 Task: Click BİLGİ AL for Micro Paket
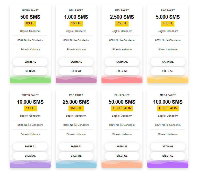30,71
